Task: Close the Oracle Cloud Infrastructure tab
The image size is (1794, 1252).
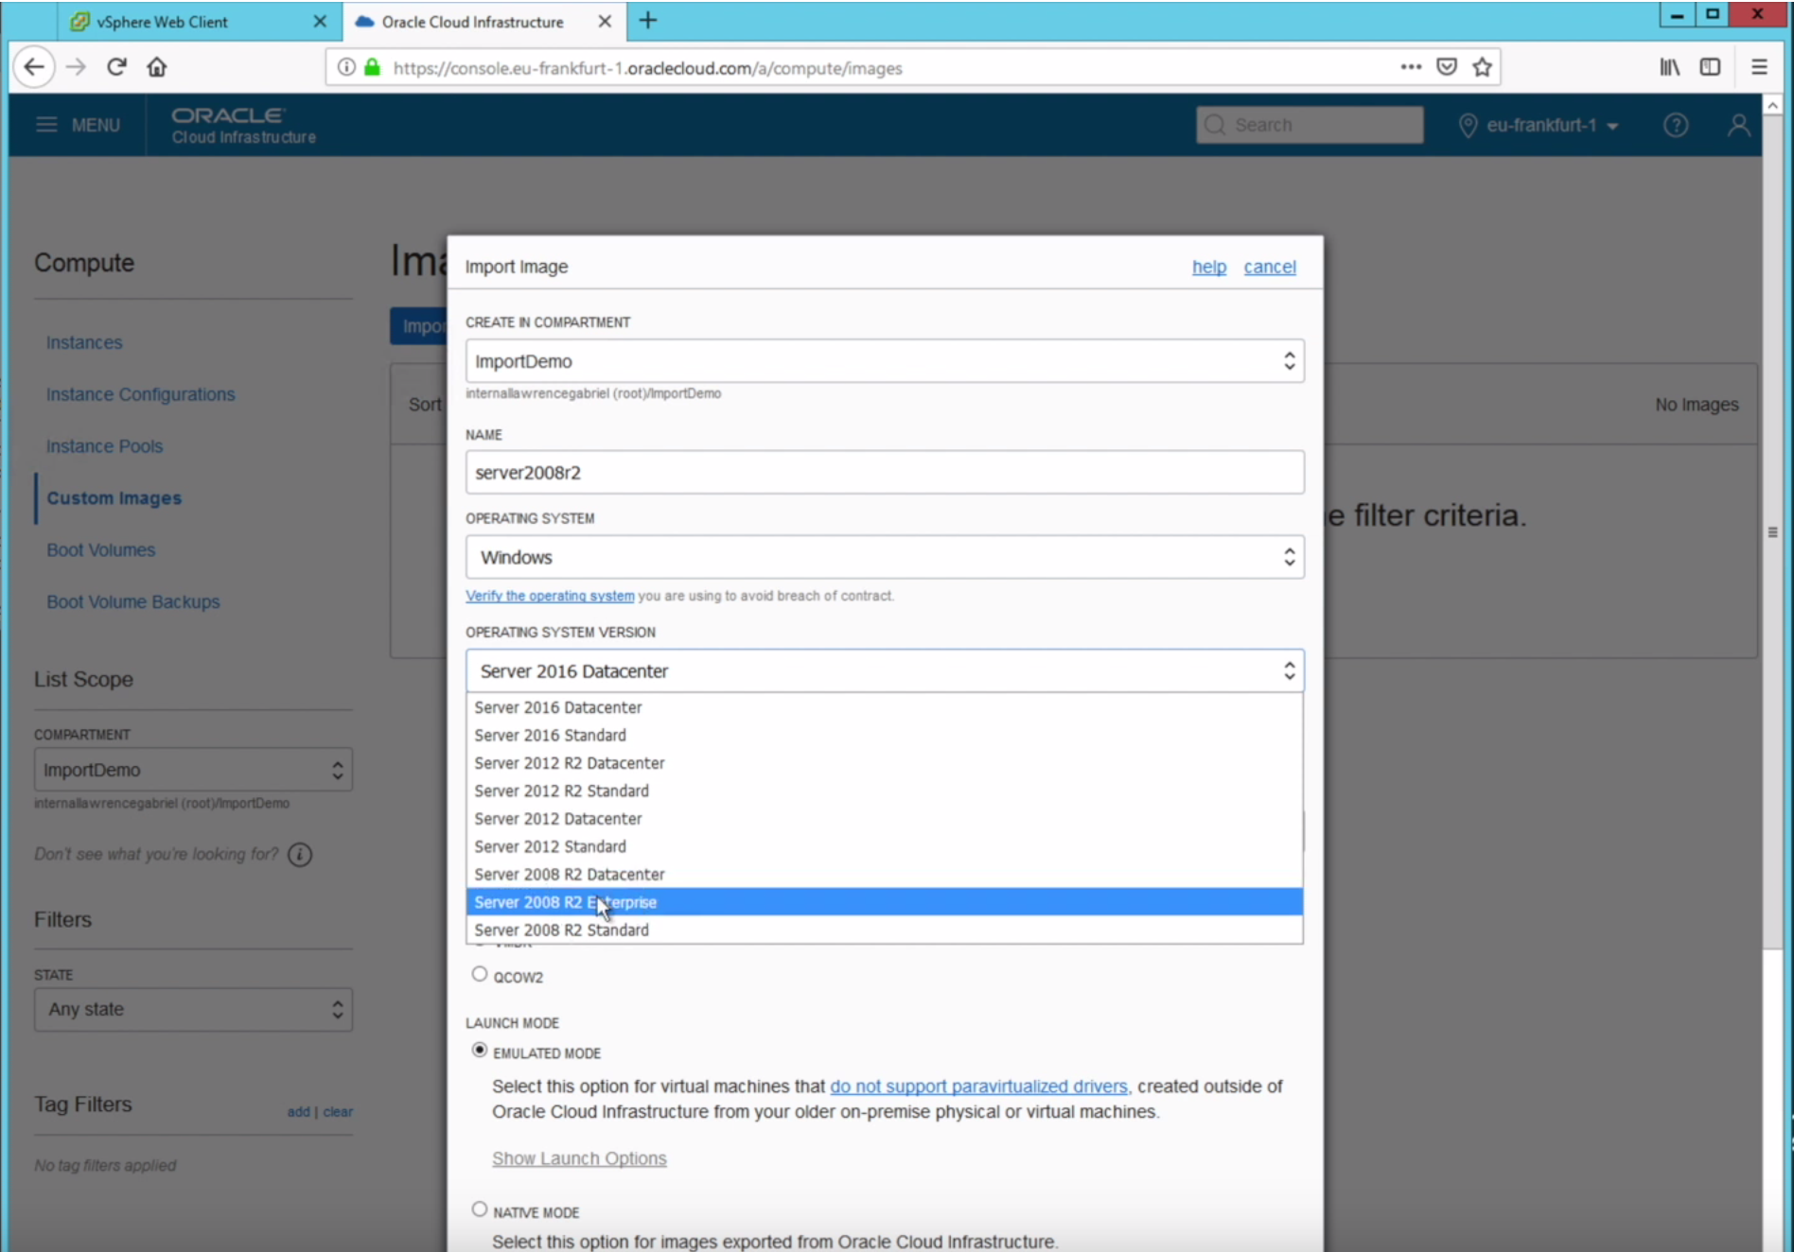Action: [605, 21]
